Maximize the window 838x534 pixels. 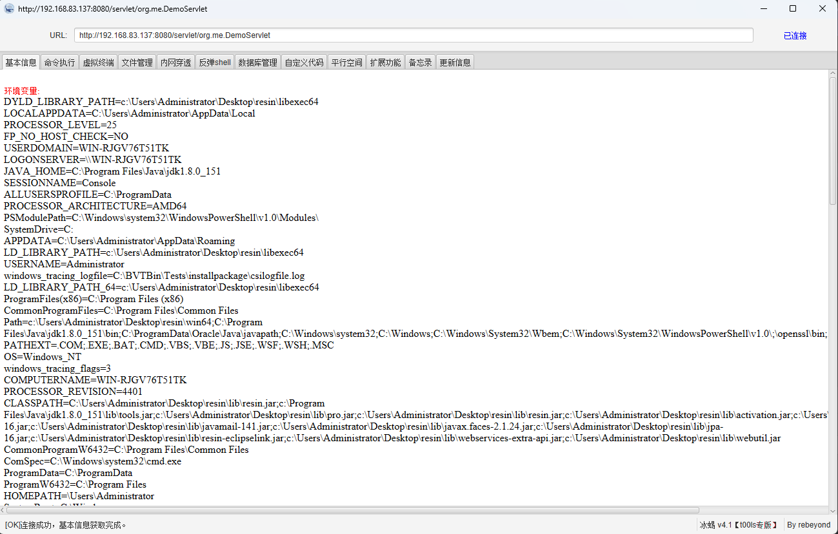click(x=793, y=9)
